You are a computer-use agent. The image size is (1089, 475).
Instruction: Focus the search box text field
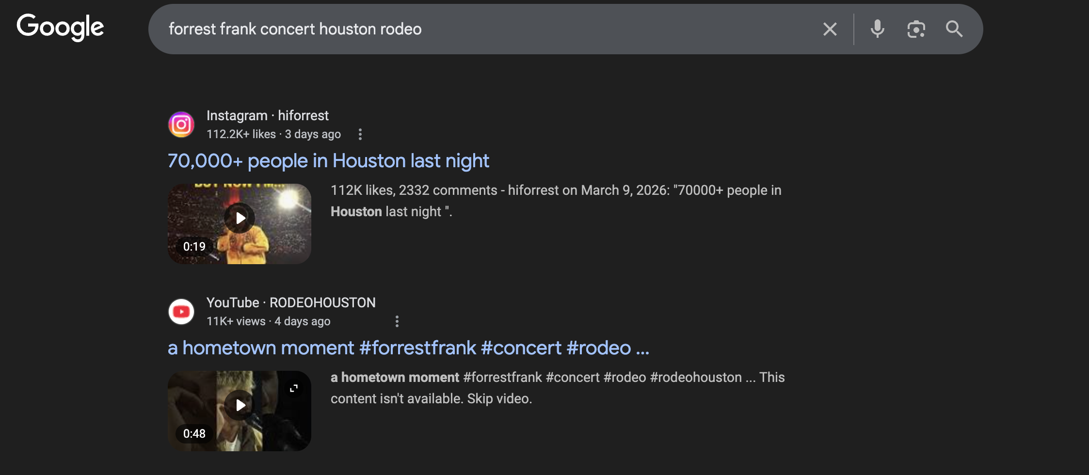click(485, 29)
